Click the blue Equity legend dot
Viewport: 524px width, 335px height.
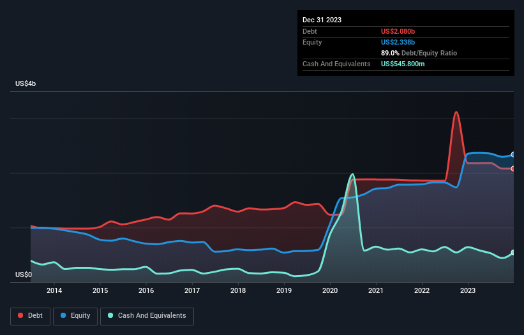point(63,315)
